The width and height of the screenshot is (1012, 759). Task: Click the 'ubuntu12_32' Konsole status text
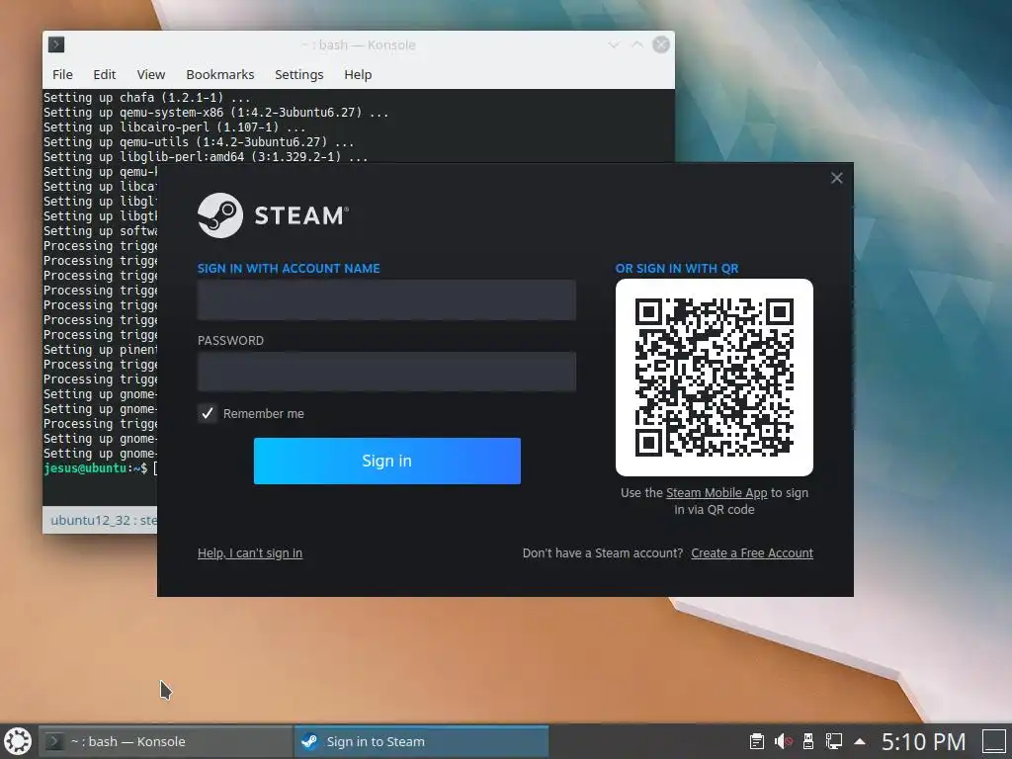[103, 520]
